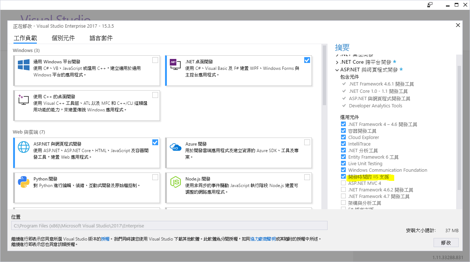Uncheck the ASP.NET 與網頁程式開發 workload checkbox

pos(155,142)
